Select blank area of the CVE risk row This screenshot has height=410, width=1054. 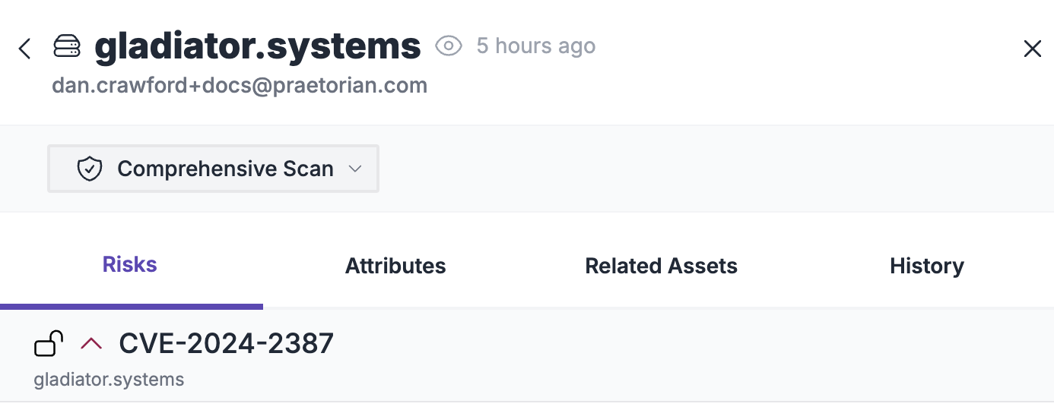click(684, 355)
